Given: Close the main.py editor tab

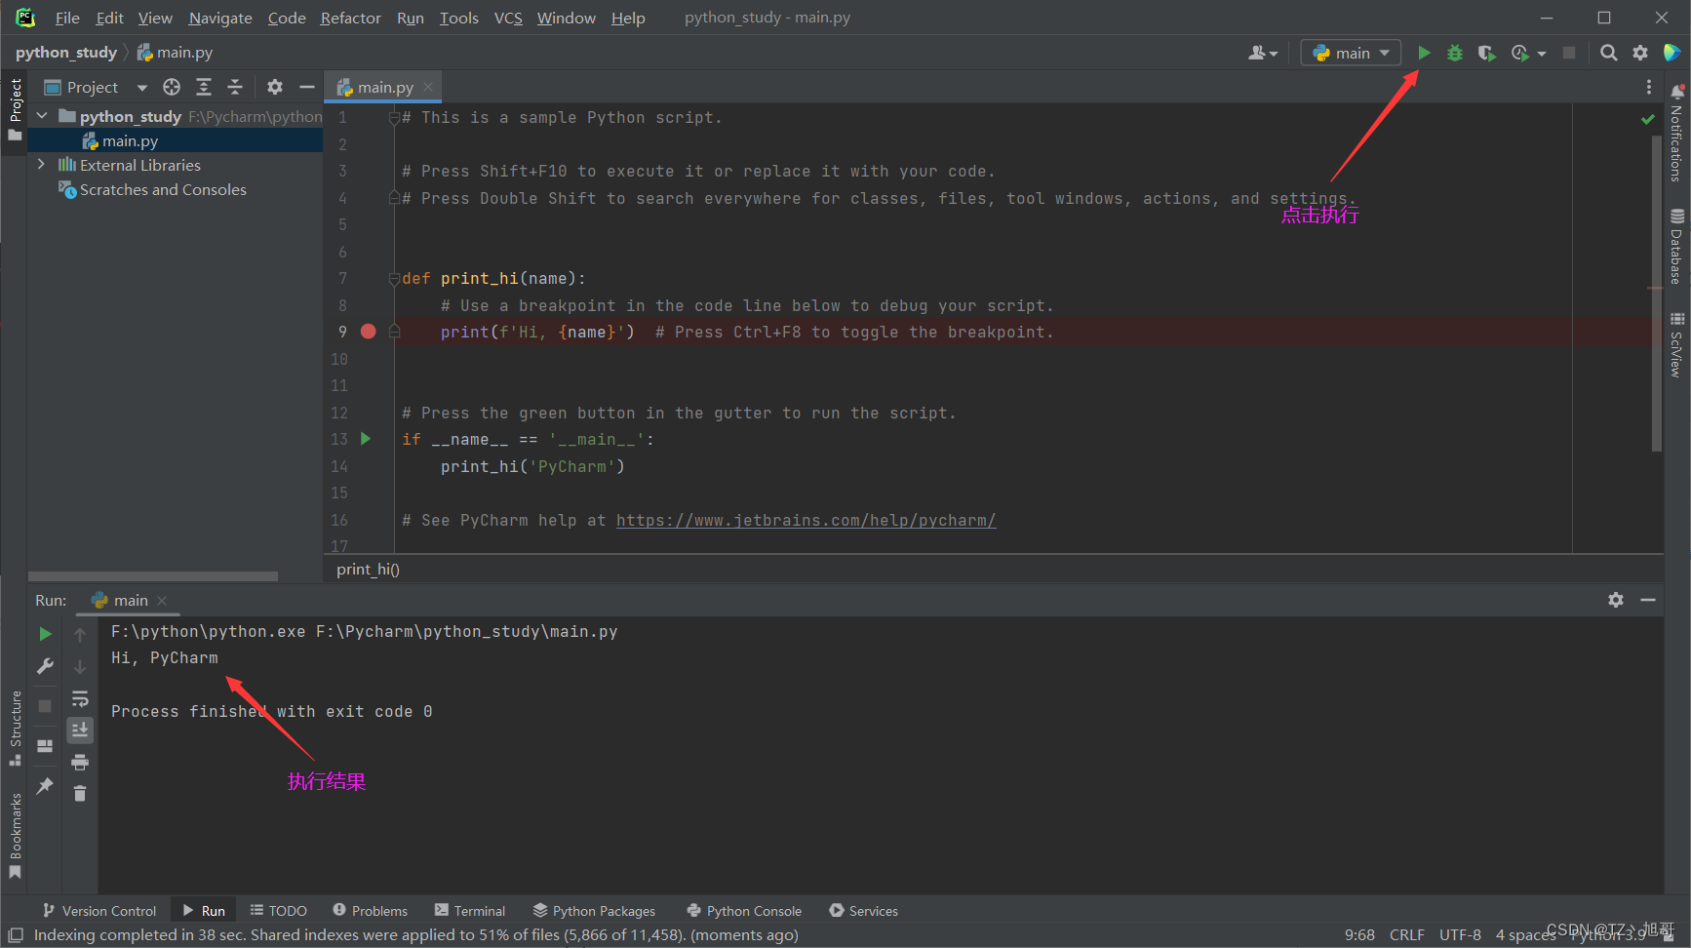Looking at the screenshot, I should click(428, 87).
